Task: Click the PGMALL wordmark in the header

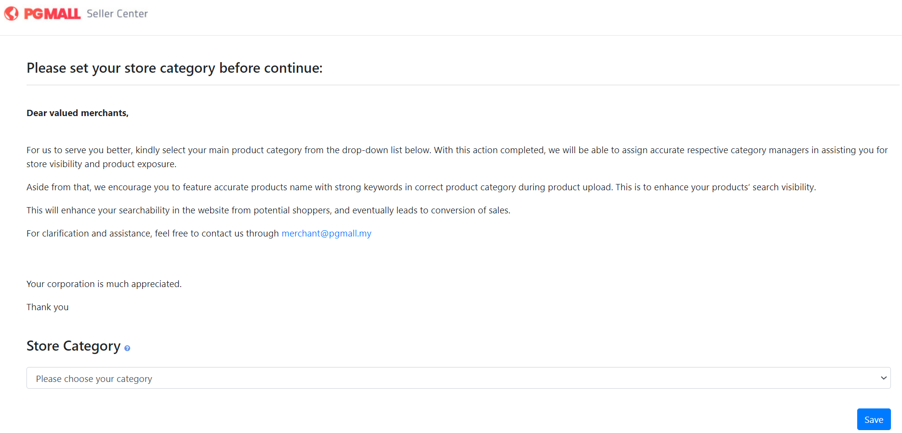Action: click(x=52, y=13)
